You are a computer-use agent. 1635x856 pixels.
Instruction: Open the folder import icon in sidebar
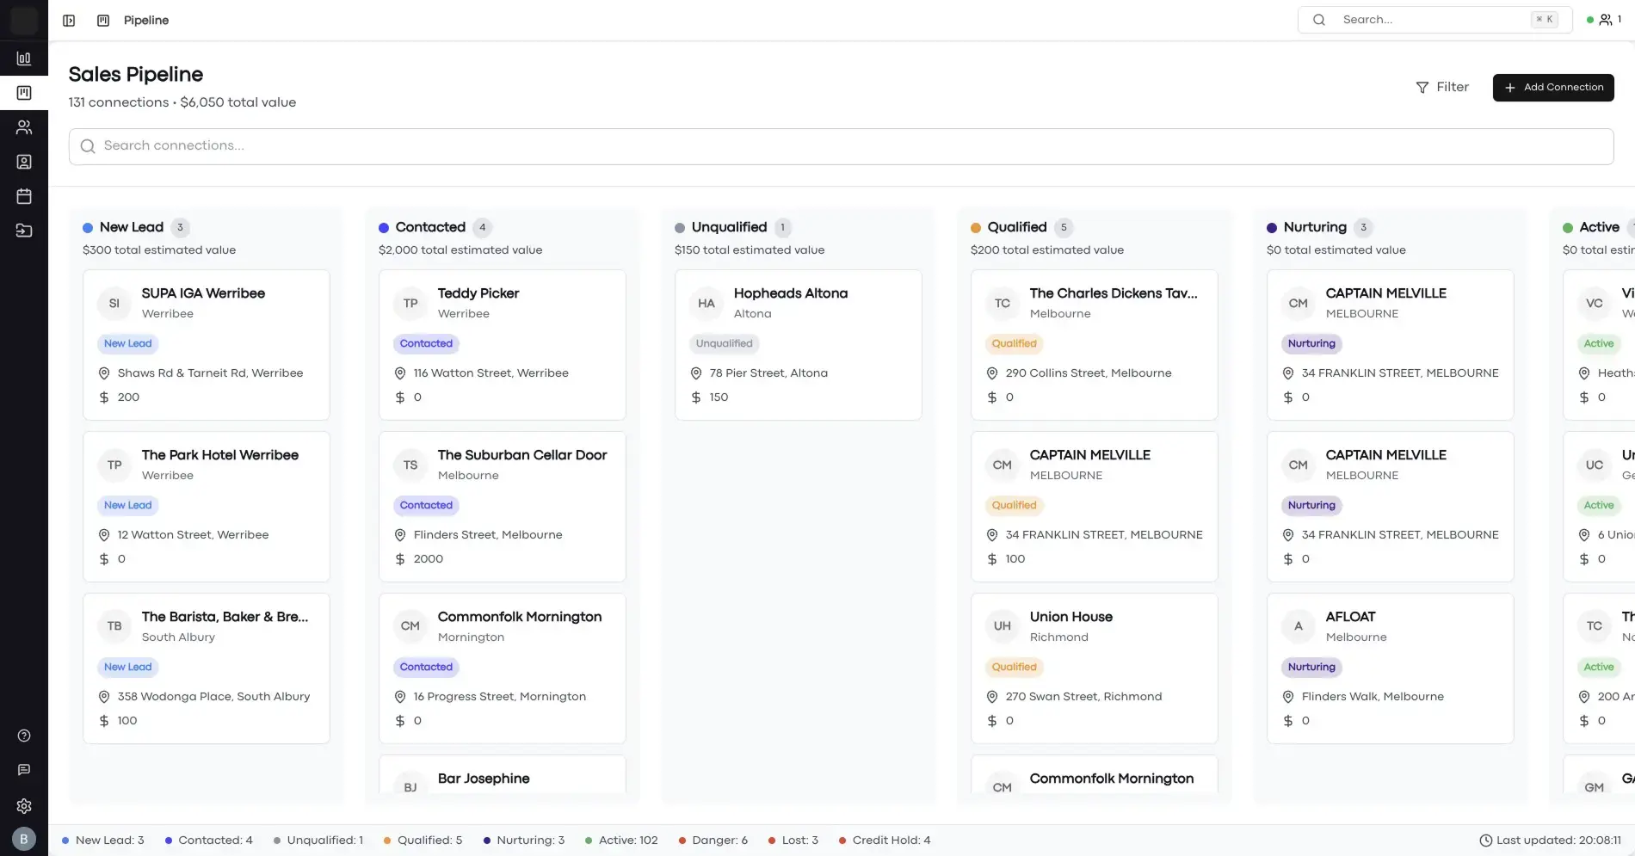24,231
